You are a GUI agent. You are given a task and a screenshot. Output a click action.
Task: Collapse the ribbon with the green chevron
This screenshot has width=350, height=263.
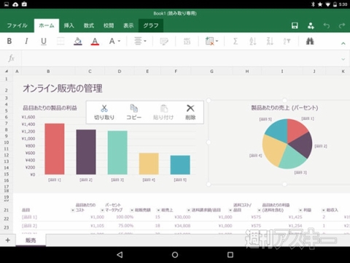pos(343,44)
